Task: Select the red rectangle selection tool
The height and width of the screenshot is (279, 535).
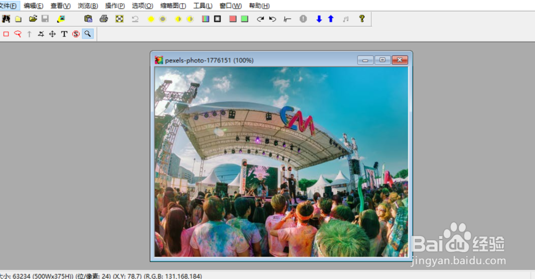Action: (6, 34)
